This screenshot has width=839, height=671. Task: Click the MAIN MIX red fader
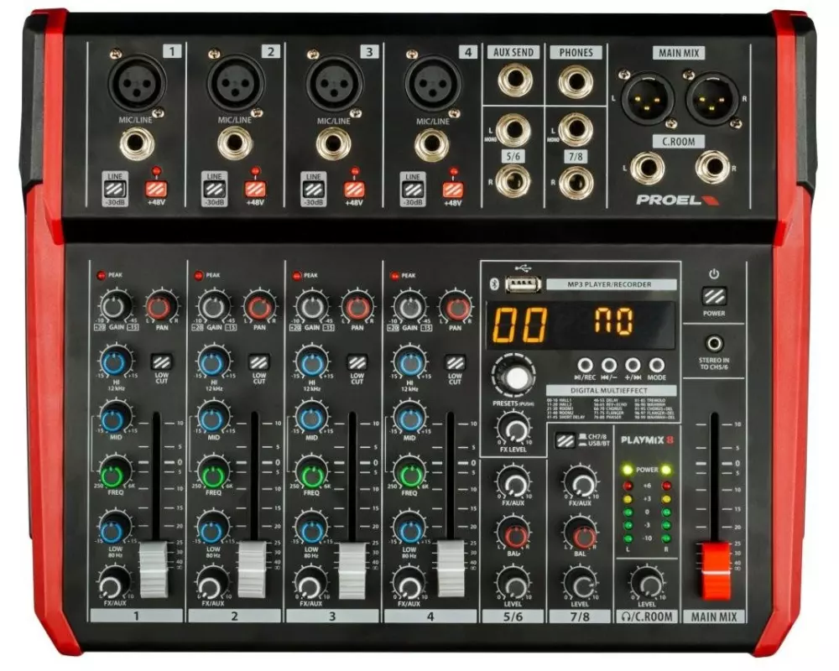click(x=716, y=571)
